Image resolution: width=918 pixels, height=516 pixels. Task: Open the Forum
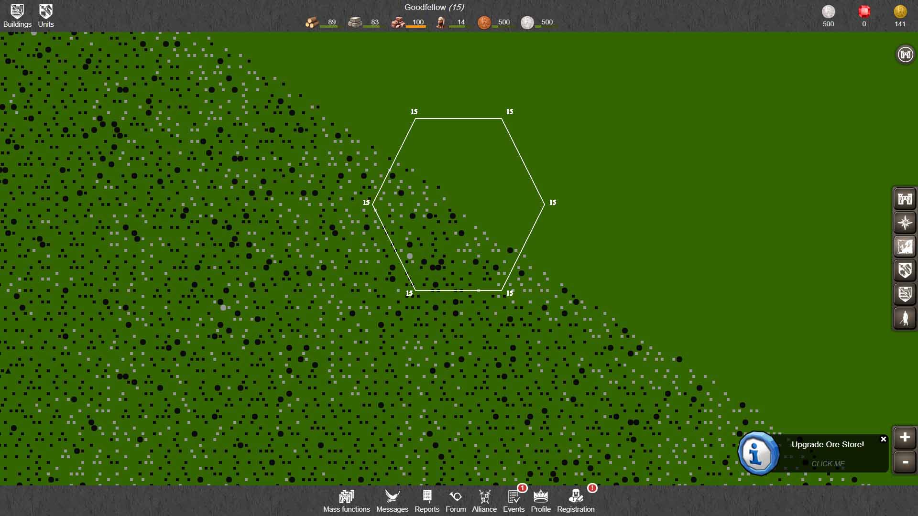tap(456, 501)
